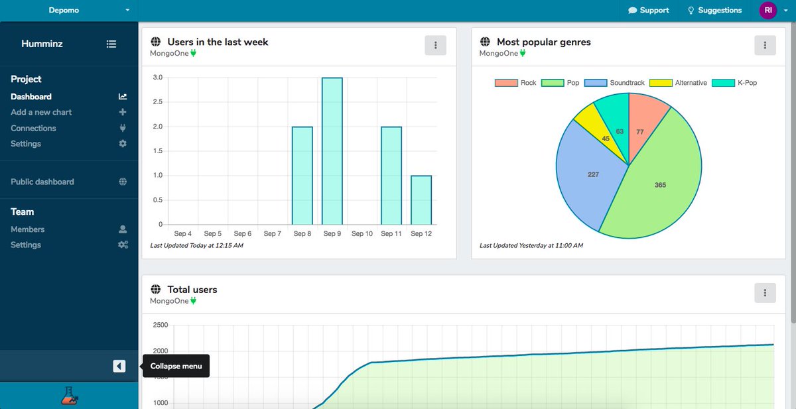Click the Most popular genres title
This screenshot has width=796, height=409.
[x=544, y=42]
